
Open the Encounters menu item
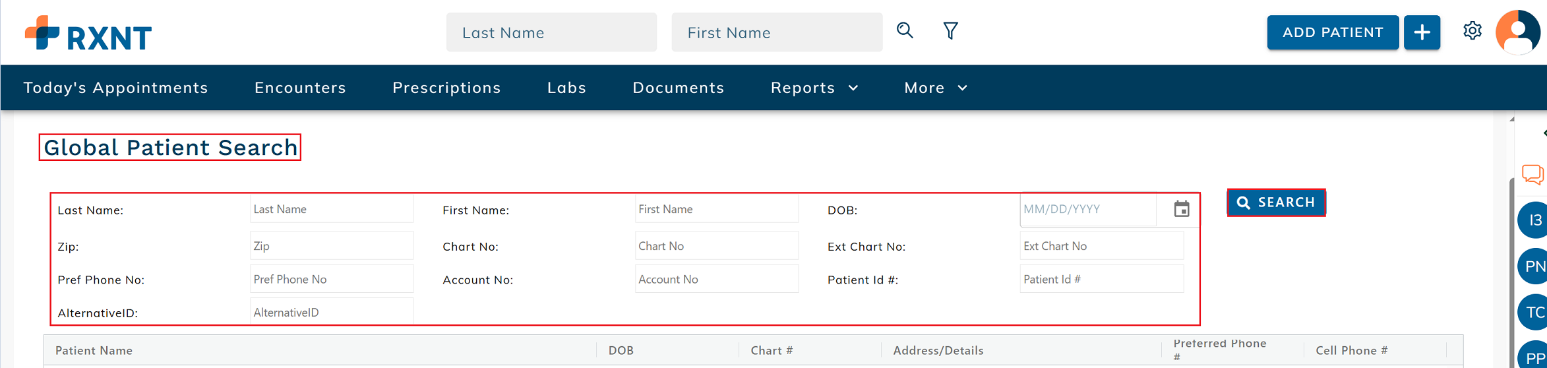tap(300, 88)
